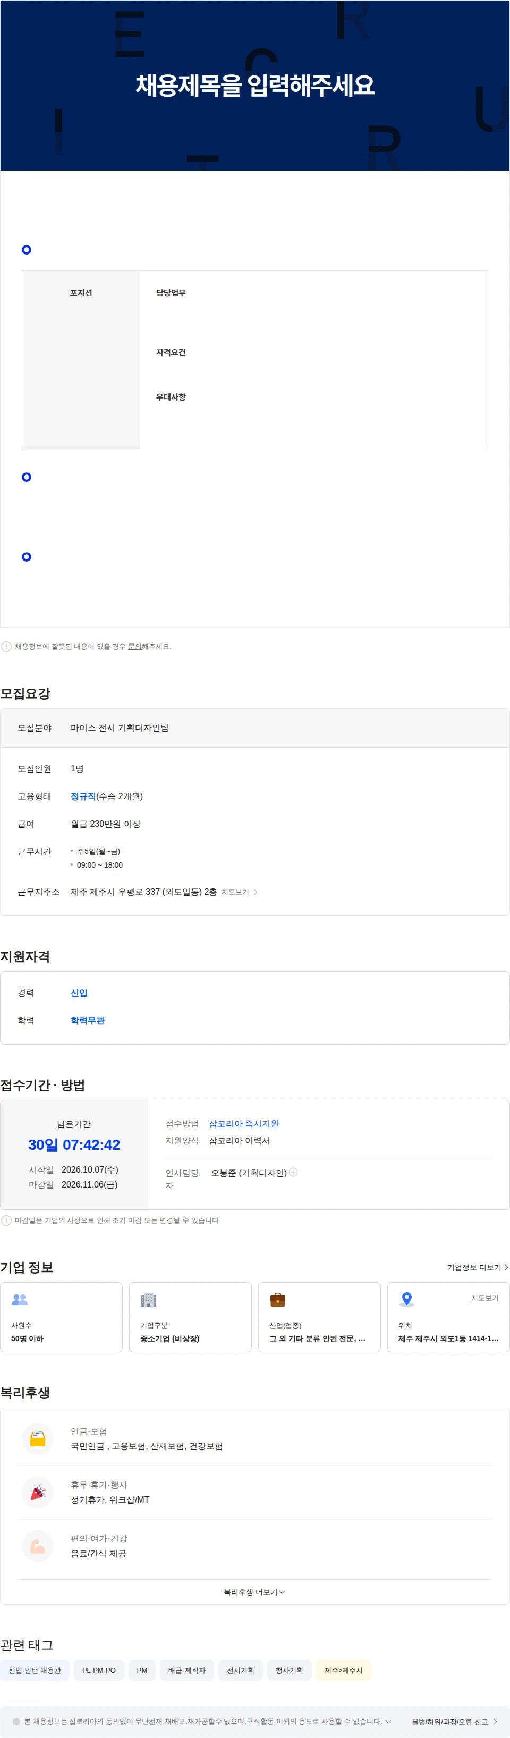Click the 우대사항 label

click(x=171, y=396)
